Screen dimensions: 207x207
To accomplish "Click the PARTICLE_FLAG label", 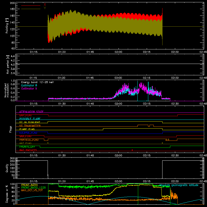I will tap(29, 140).
